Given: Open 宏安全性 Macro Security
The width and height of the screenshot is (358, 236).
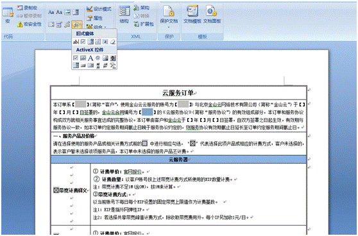Looking at the screenshot, I should (x=30, y=24).
